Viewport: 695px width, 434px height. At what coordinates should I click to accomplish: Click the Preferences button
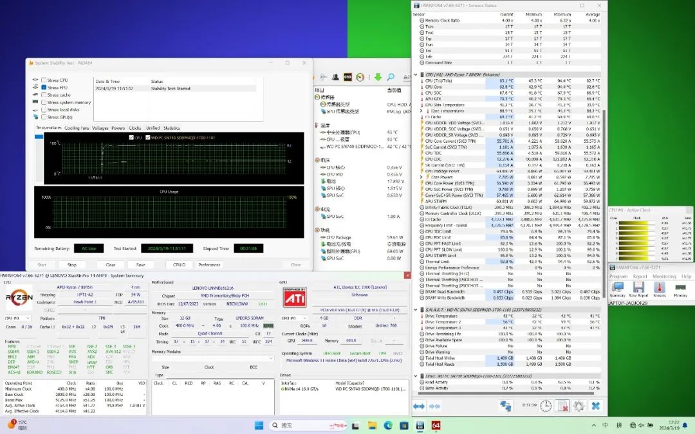click(209, 264)
